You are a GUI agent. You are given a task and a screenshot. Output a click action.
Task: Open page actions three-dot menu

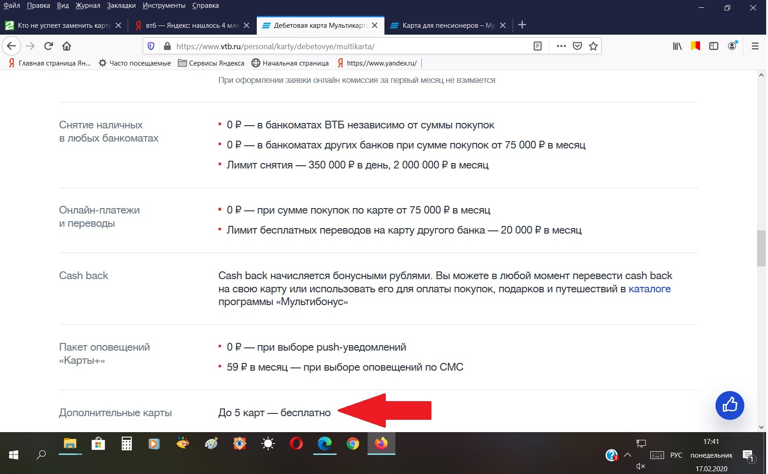pos(561,46)
